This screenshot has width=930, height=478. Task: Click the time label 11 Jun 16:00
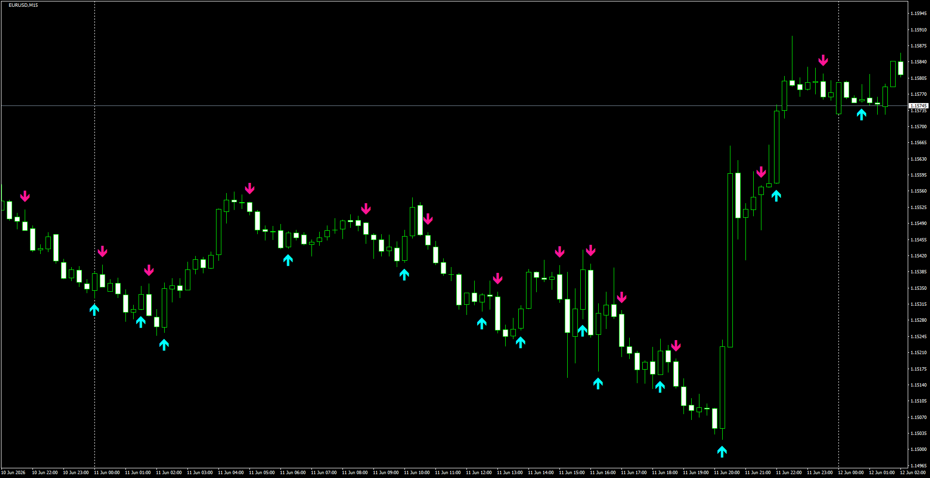[603, 473]
